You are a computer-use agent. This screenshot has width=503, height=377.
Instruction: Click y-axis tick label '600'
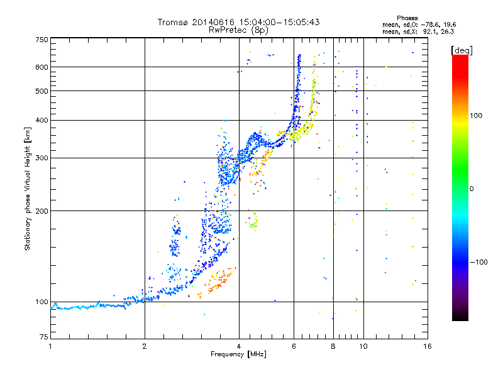pos(42,67)
